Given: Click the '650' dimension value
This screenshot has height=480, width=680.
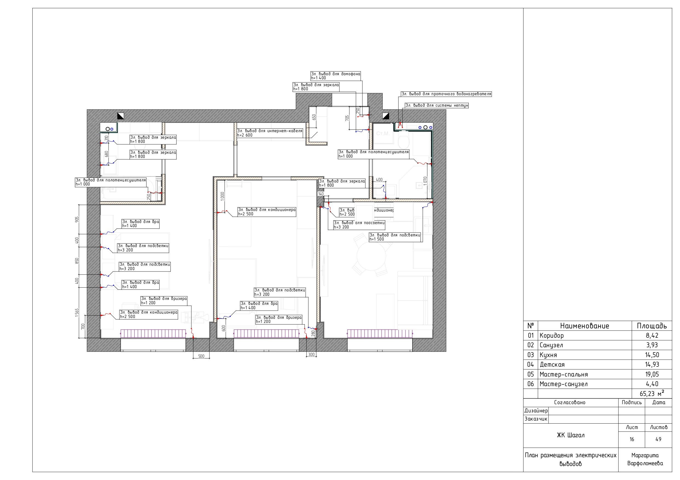Looking at the screenshot, I should [314, 117].
